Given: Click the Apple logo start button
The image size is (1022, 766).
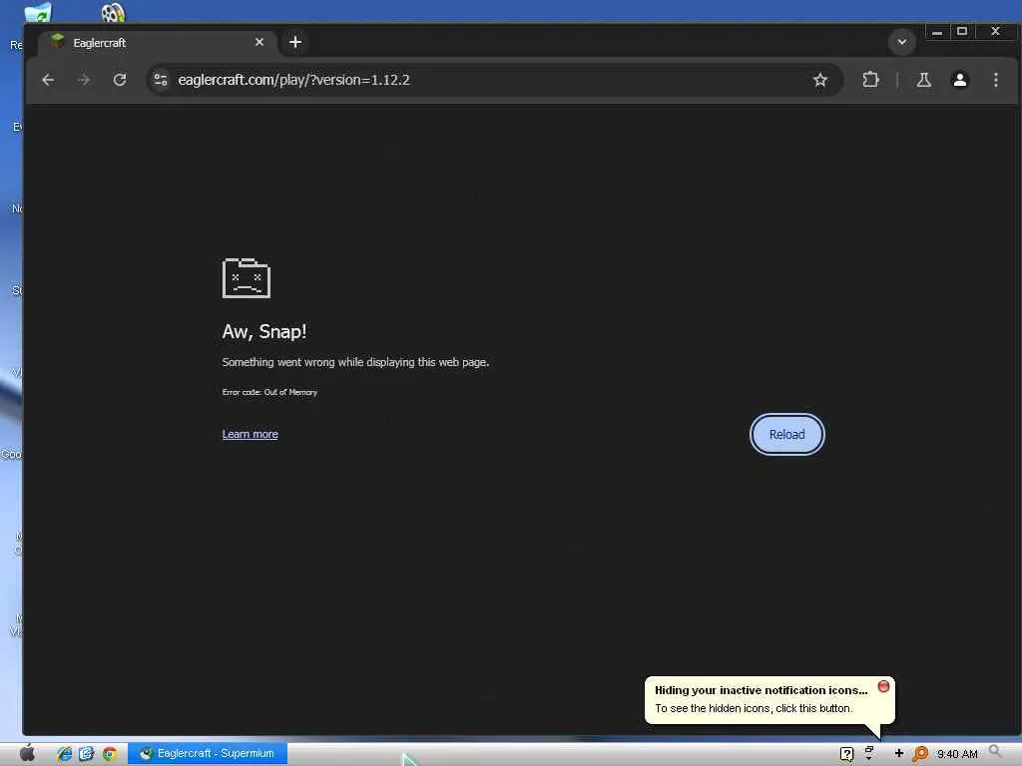Looking at the screenshot, I should tap(27, 753).
